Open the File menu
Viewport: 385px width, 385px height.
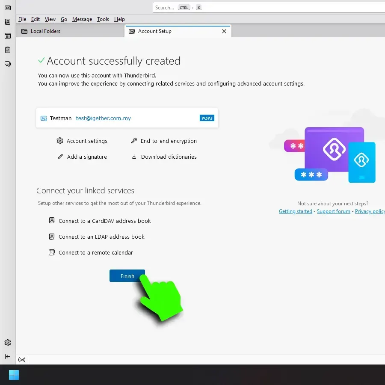tap(22, 19)
